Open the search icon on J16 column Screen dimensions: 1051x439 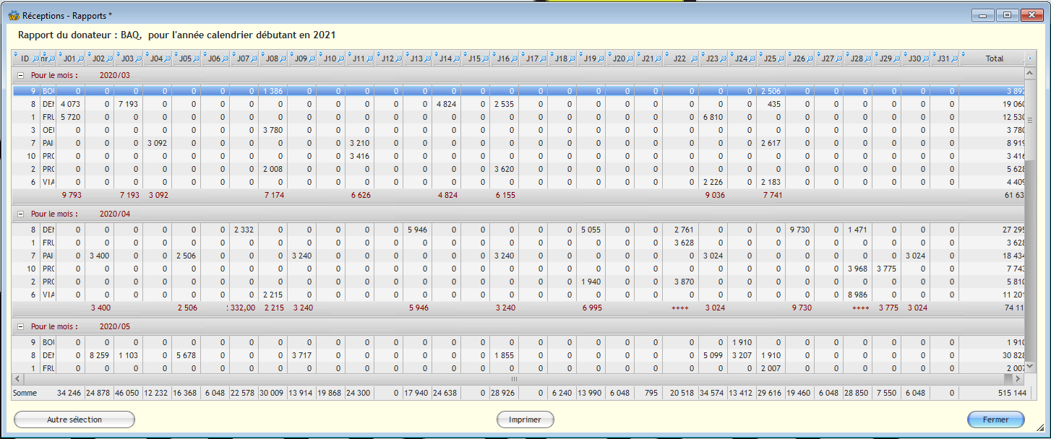click(x=514, y=58)
